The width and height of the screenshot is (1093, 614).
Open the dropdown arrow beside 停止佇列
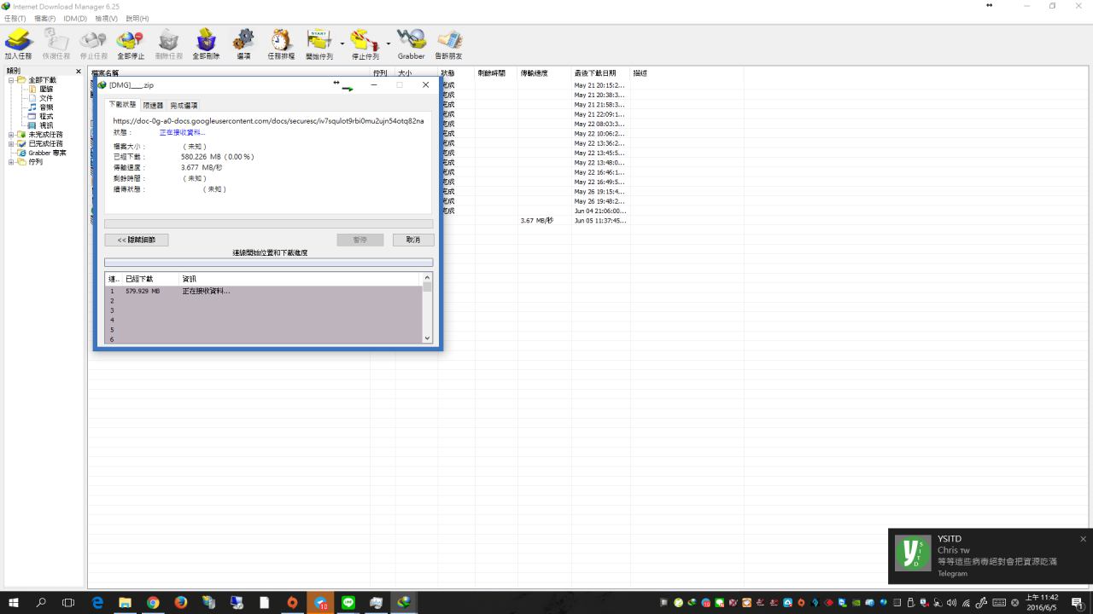[x=389, y=43]
